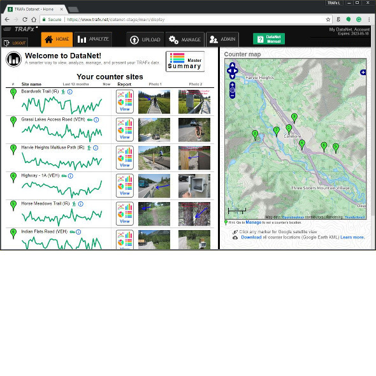Go to the browser home page
The width and height of the screenshot is (376, 376).
click(34, 19)
